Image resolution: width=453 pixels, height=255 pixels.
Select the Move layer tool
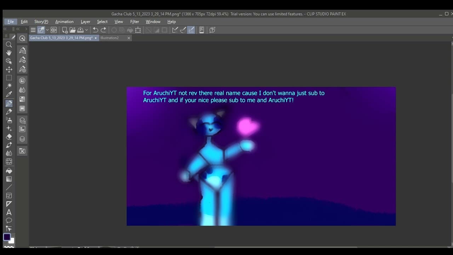pyautogui.click(x=9, y=69)
